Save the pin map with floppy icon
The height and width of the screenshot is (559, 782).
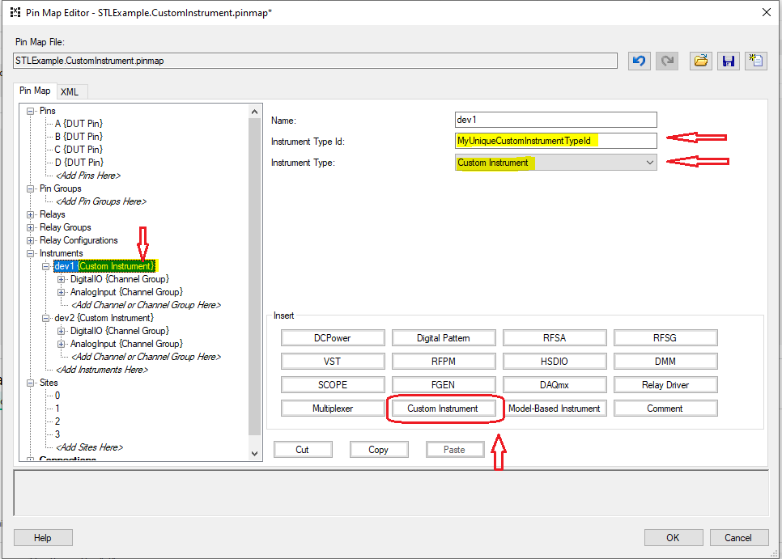click(x=729, y=61)
